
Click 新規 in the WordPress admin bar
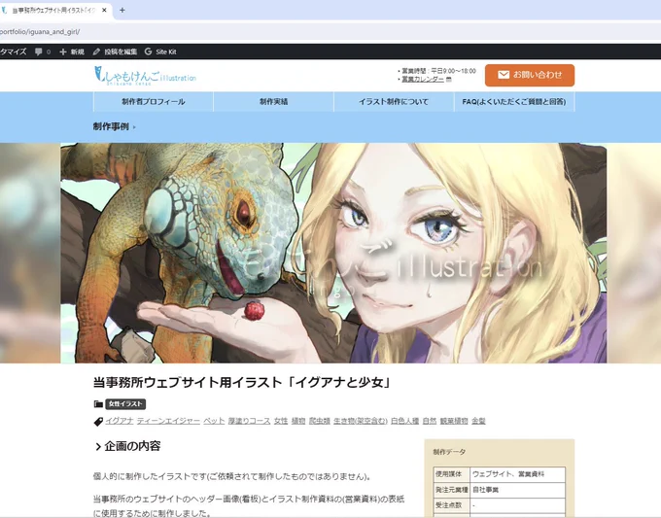72,52
